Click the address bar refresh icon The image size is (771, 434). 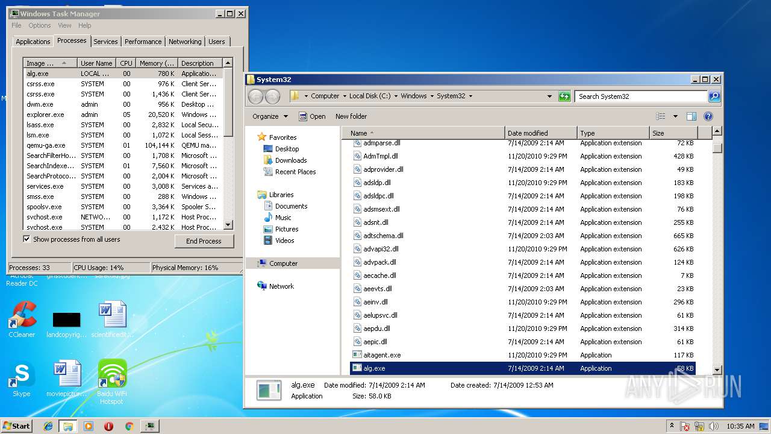point(564,96)
